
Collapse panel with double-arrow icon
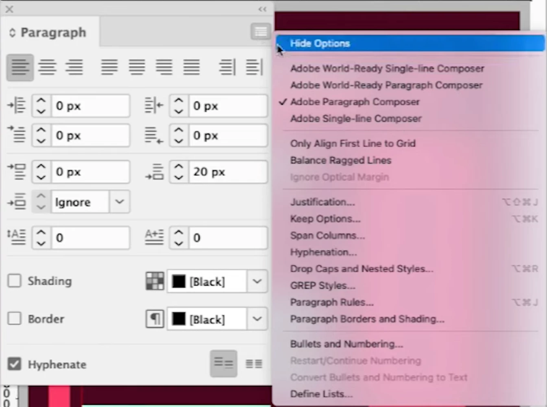[262, 9]
